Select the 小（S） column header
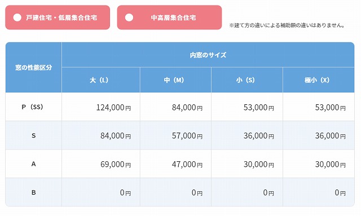The height and width of the screenshot is (216, 361). pos(247,80)
